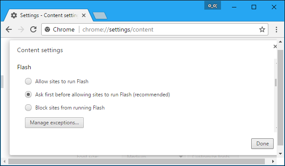Open Manage exceptions for Flash
The height and width of the screenshot is (166, 285).
click(54, 123)
